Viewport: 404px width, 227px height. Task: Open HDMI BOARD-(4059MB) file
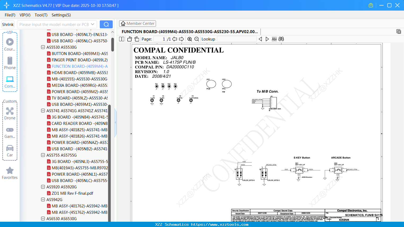pyautogui.click(x=77, y=73)
